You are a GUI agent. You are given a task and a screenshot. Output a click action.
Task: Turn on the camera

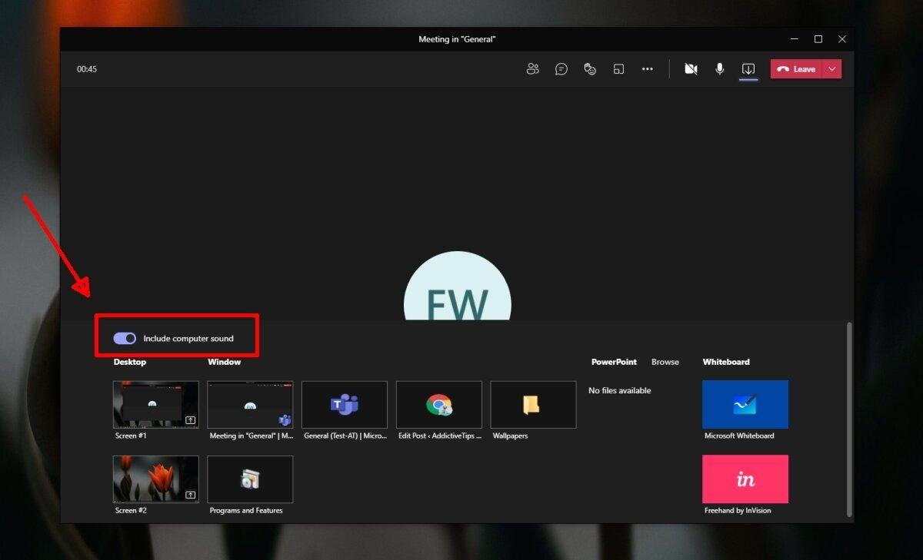(690, 68)
